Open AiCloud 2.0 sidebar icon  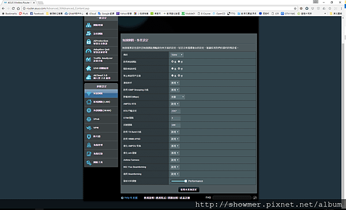point(89,77)
